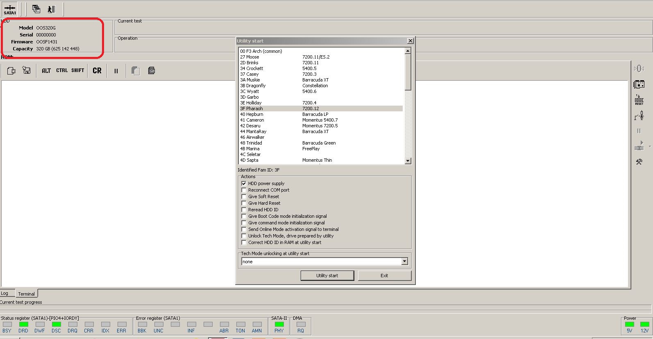The image size is (653, 339).
Task: Click the pause icon in right sidebar
Action: pos(639,131)
